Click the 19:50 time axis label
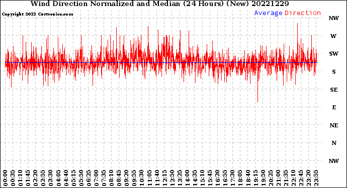The image size is (347, 188). coord(263,178)
